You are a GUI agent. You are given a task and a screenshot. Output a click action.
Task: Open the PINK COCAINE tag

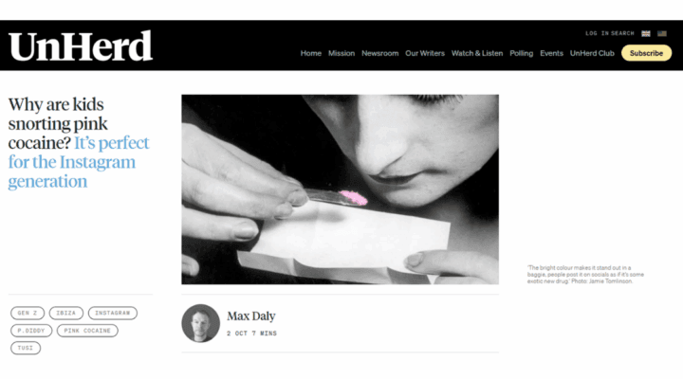click(x=87, y=331)
